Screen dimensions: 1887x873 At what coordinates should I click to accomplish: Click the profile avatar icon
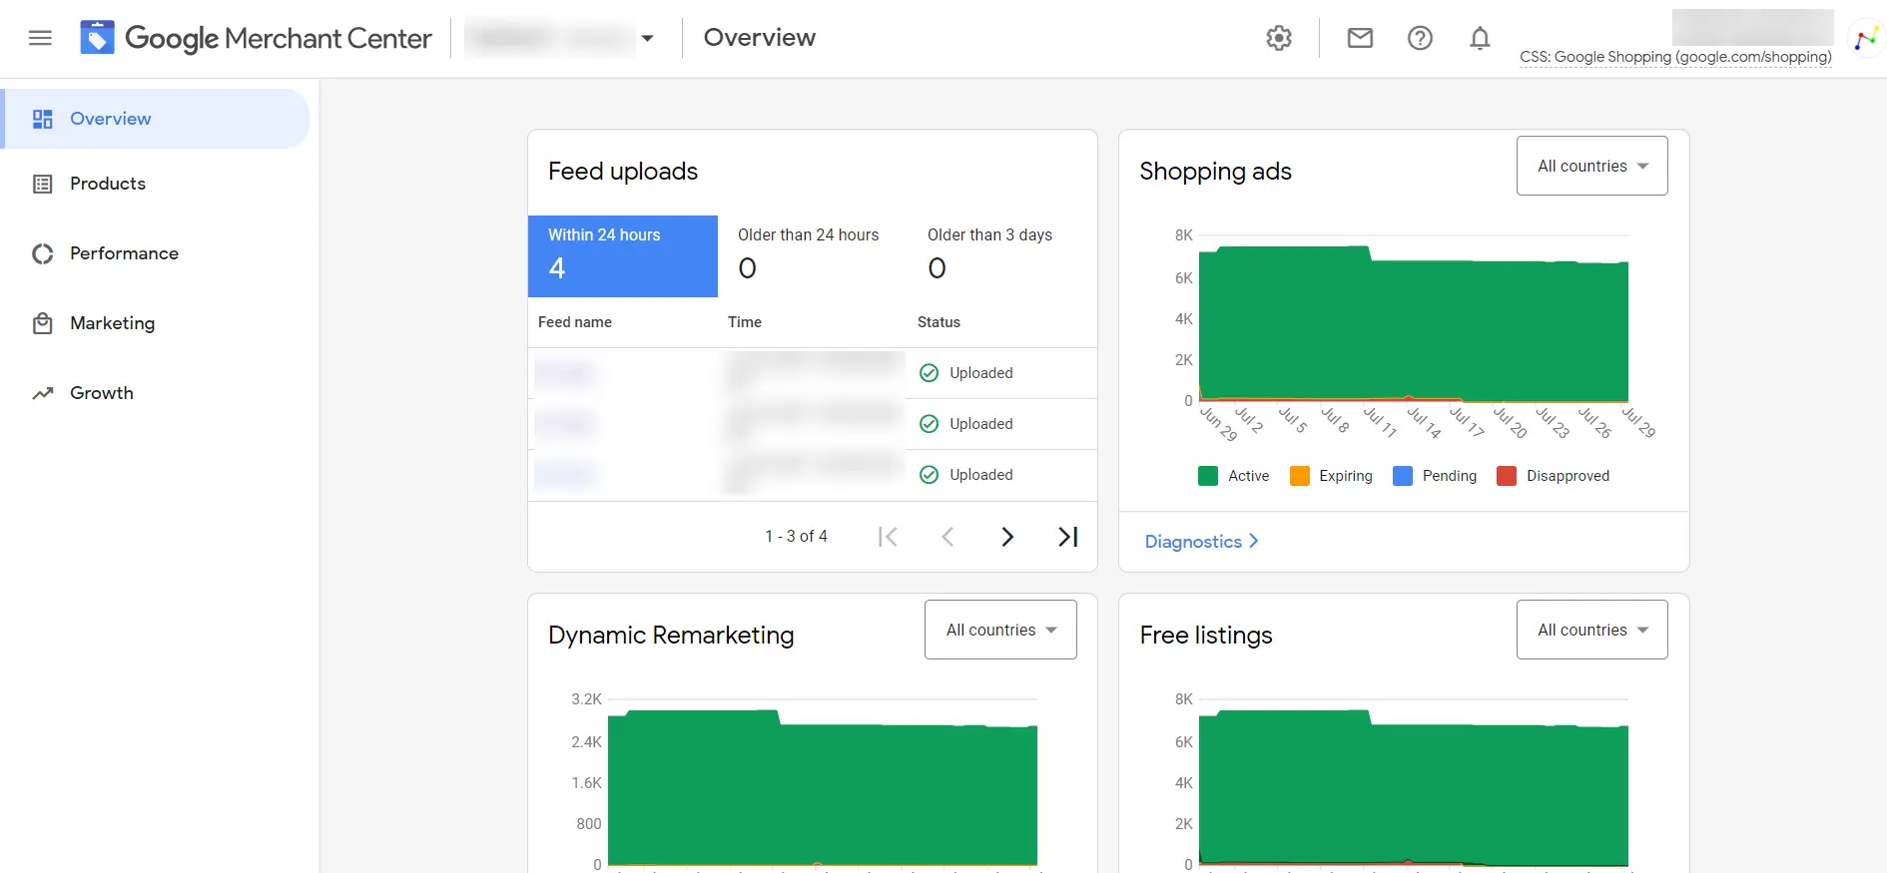[x=1865, y=39]
